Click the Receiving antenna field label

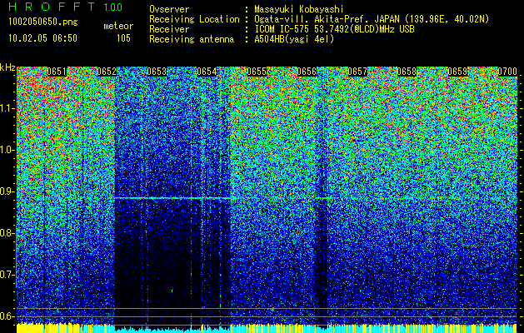coord(192,39)
